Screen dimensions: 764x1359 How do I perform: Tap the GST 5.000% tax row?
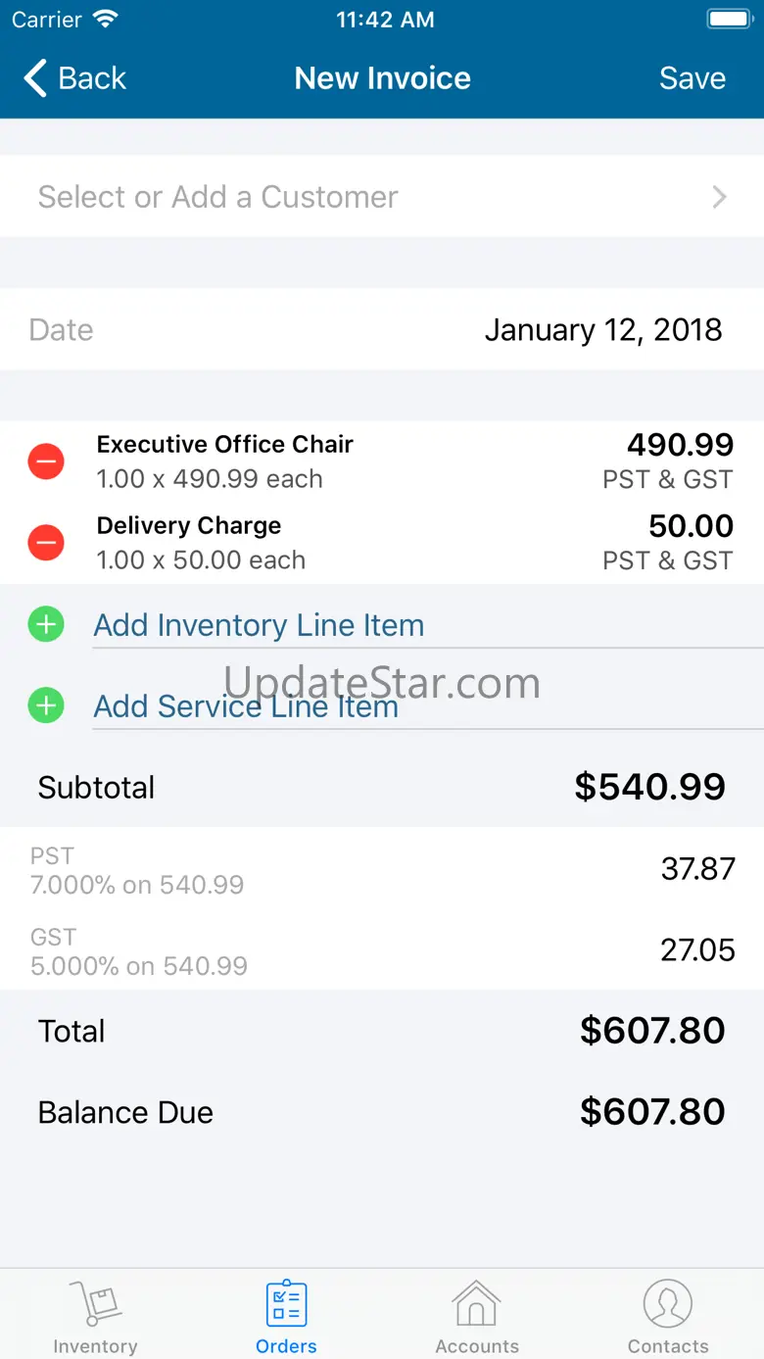[x=382, y=950]
